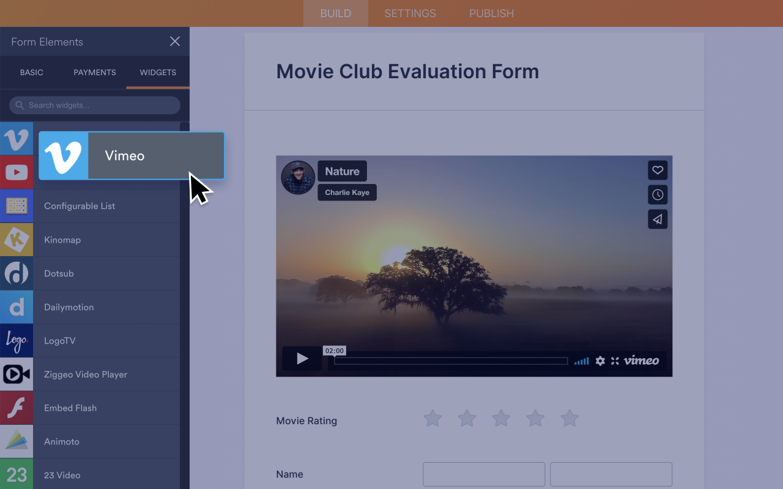The height and width of the screenshot is (489, 783).
Task: Switch to the PAYMENTS tab
Action: point(94,72)
